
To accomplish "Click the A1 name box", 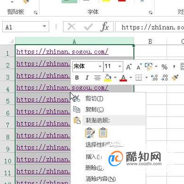I will coord(22,27).
